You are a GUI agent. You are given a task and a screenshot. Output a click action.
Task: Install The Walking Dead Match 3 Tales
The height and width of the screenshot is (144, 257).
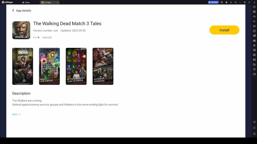pos(224,30)
